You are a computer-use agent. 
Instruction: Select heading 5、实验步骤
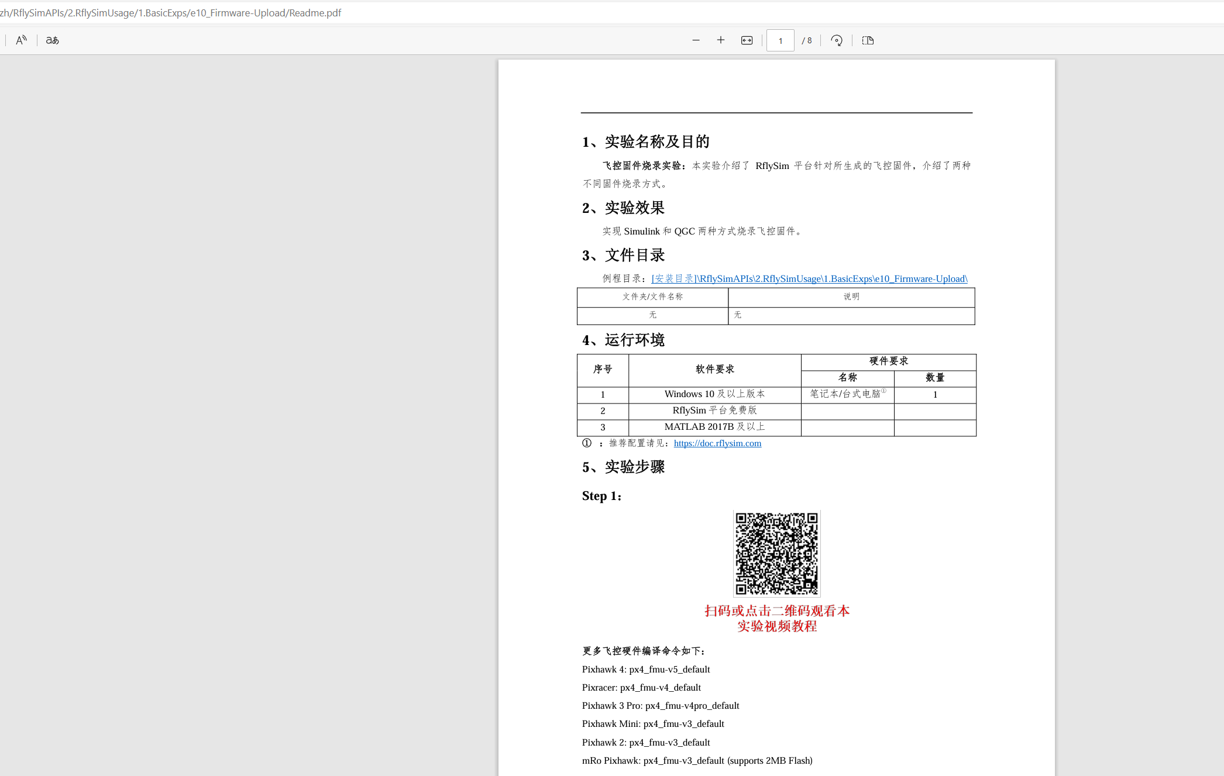pos(623,467)
